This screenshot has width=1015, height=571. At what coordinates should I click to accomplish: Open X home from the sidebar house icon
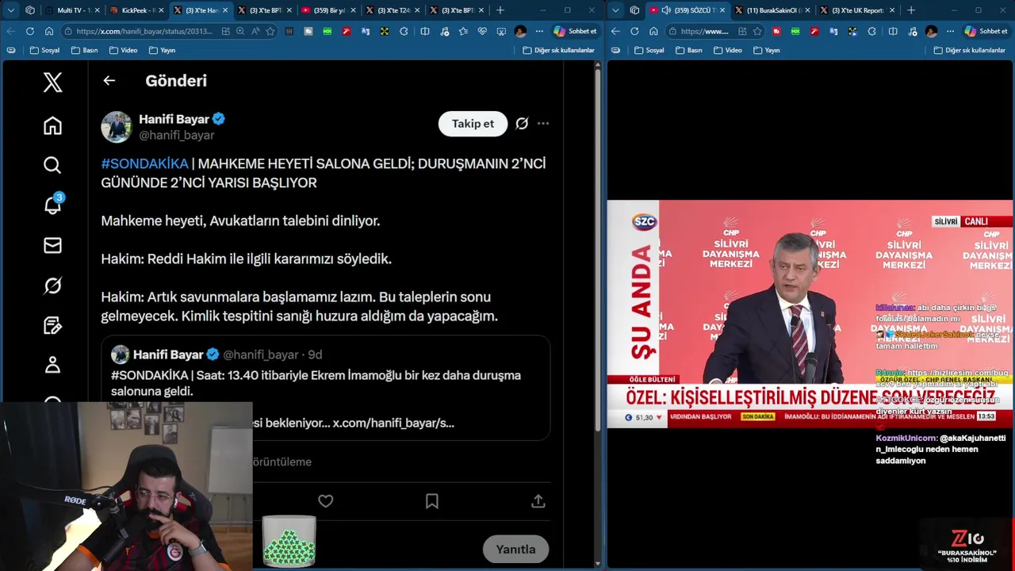(x=52, y=126)
